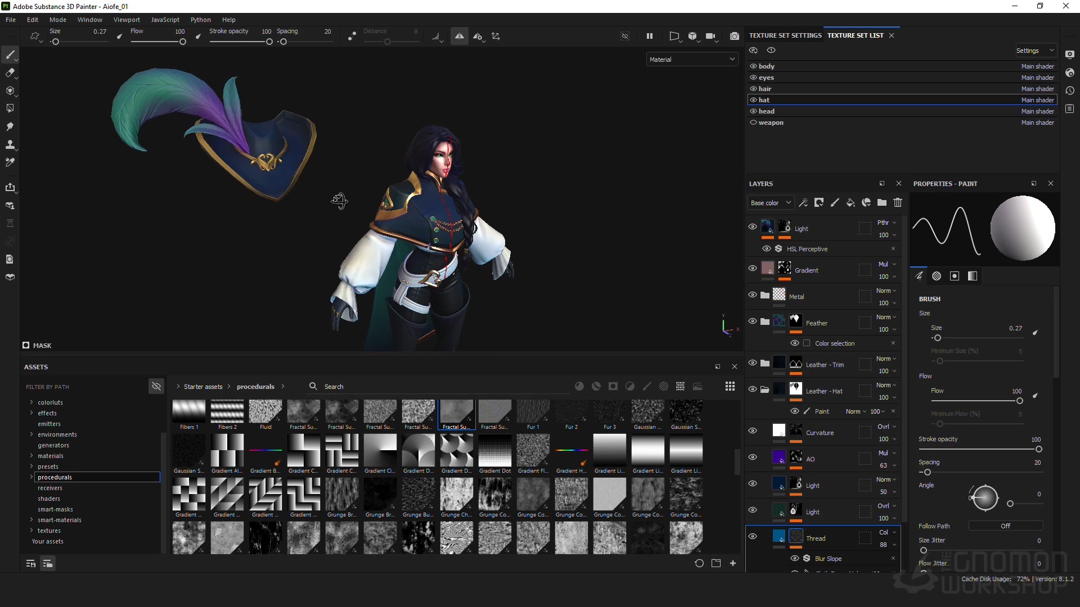The image size is (1080, 607).
Task: Delete the selected layer with trash icon
Action: [898, 202]
